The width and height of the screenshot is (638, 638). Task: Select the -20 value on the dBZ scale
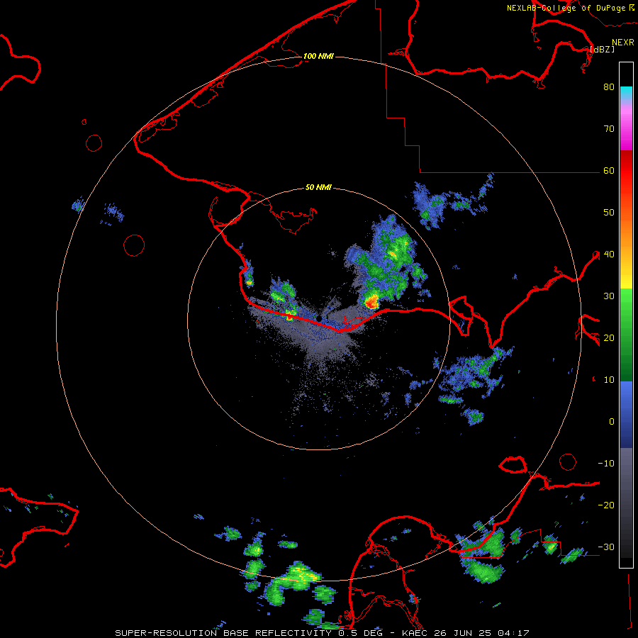(606, 505)
